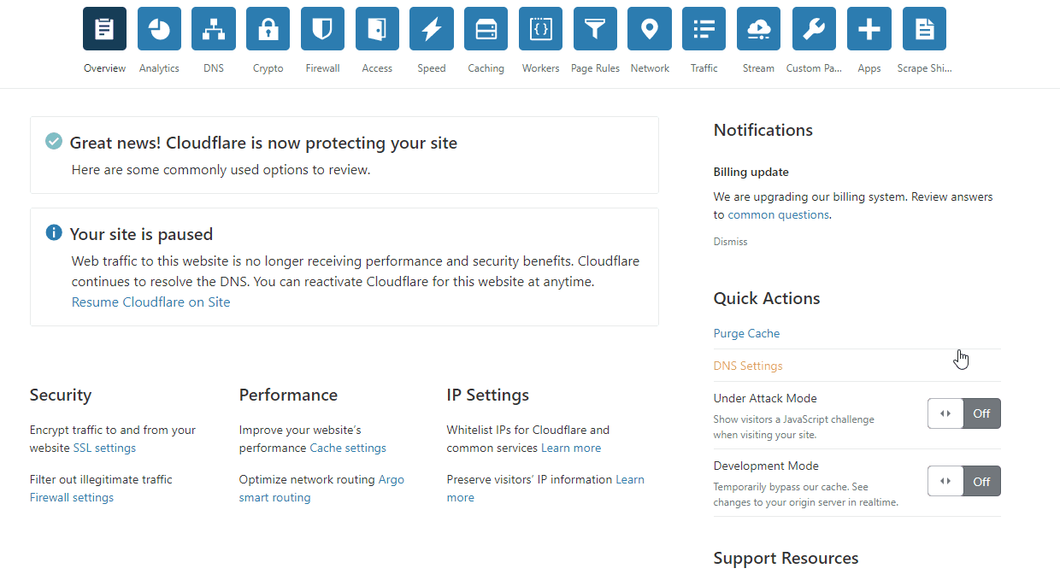1060x586 pixels.
Task: Open the Speed lightning bolt icon
Action: pos(432,29)
